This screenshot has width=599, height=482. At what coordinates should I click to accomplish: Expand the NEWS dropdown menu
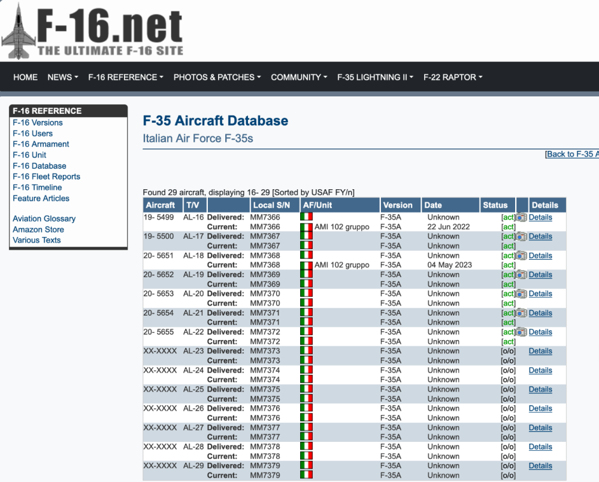tap(62, 77)
